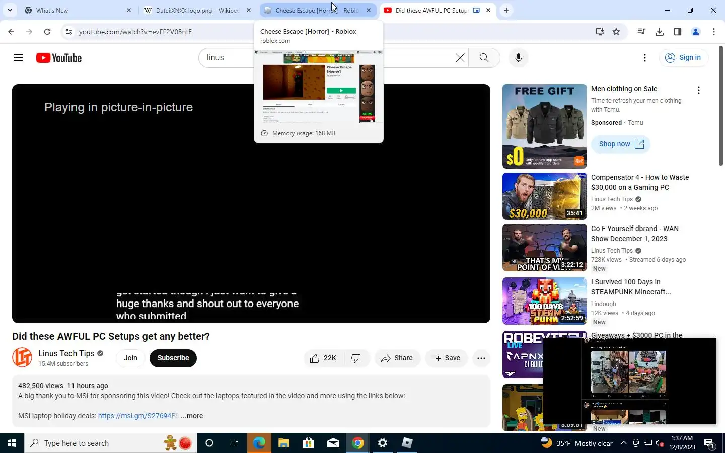Open weather widget 35°F Mostly clear

pos(576,443)
